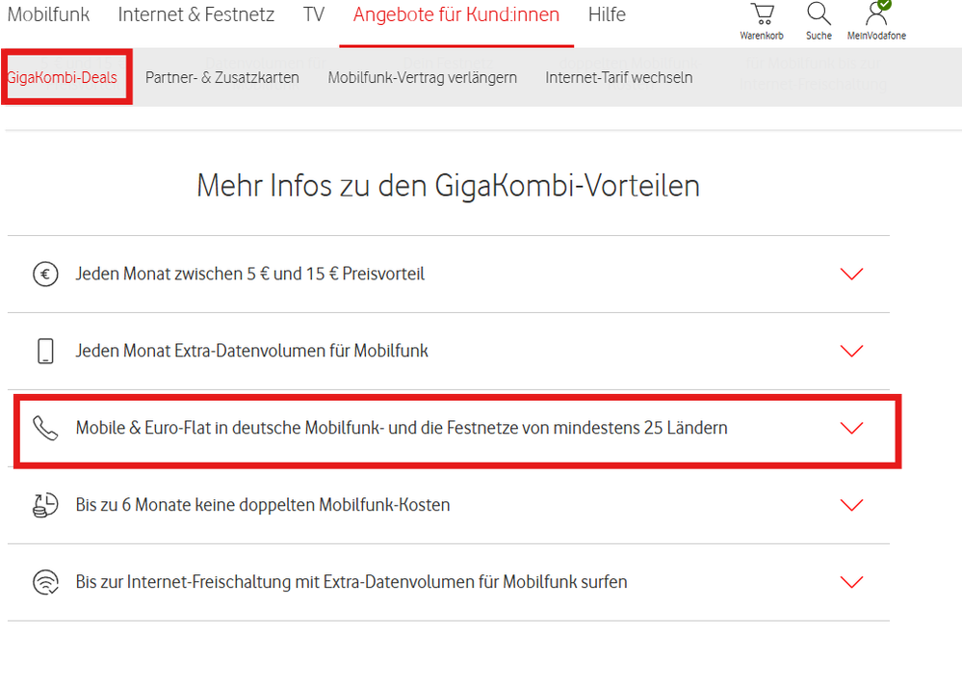962x687 pixels.
Task: Click heading 'Mehr Infos zu den GigaKombi-Vorteilen'
Action: [449, 185]
